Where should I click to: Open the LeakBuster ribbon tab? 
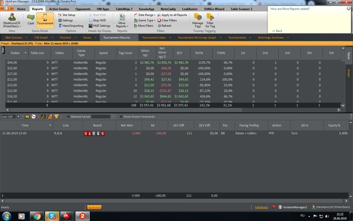(x=190, y=9)
